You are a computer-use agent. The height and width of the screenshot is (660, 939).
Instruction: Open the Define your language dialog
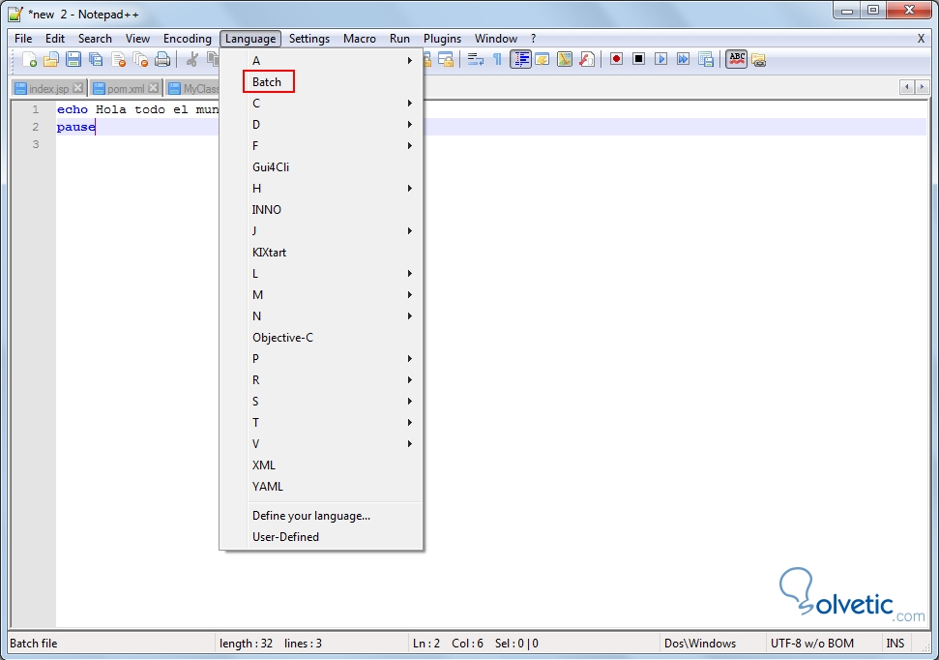[x=311, y=516]
